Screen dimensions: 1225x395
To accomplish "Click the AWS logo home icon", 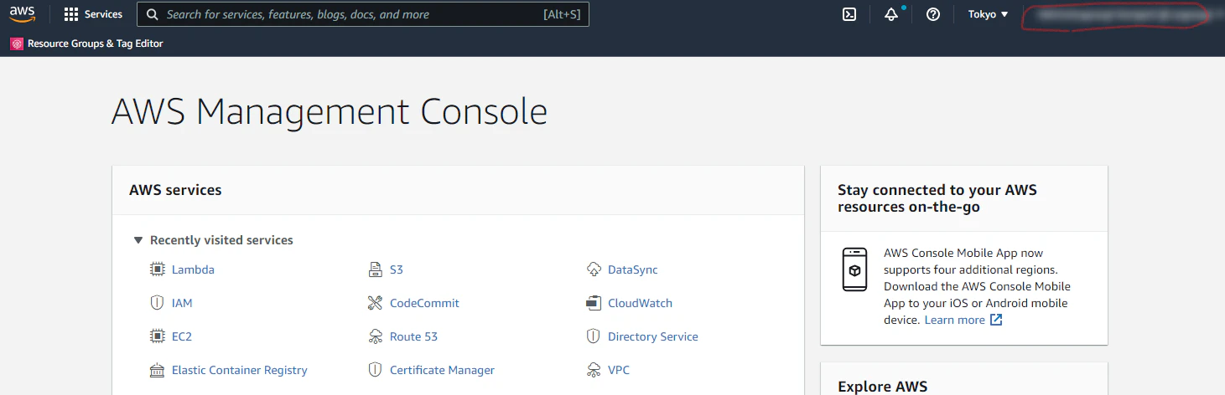I will [x=23, y=14].
